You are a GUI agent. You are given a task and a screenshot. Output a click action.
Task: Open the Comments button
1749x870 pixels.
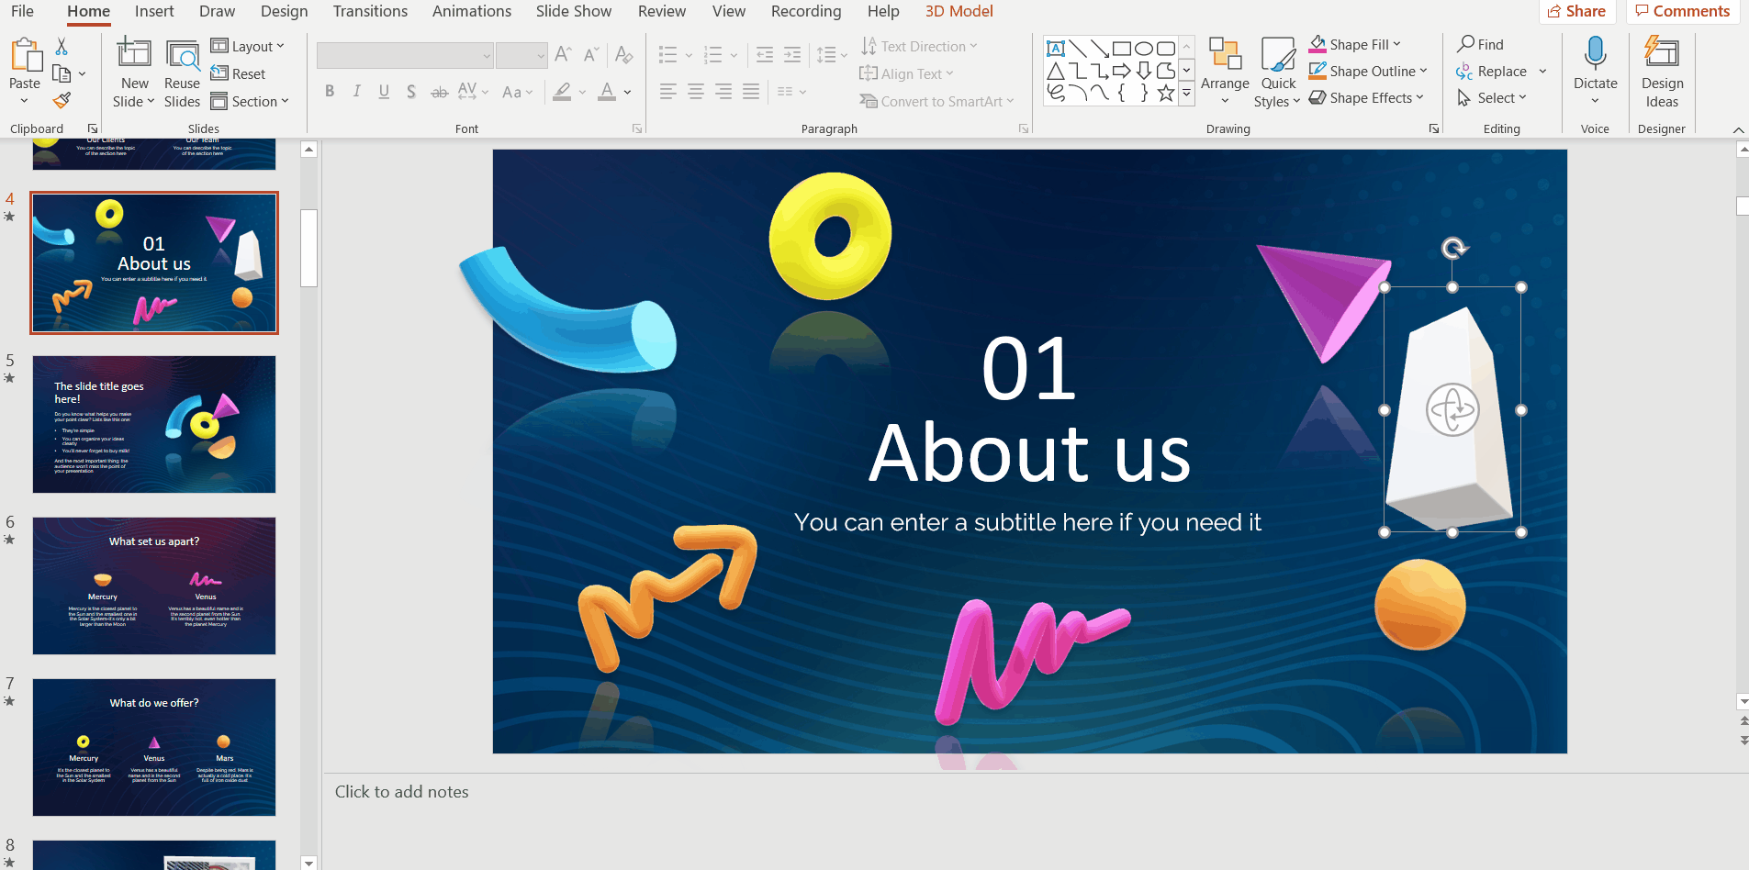[1682, 11]
